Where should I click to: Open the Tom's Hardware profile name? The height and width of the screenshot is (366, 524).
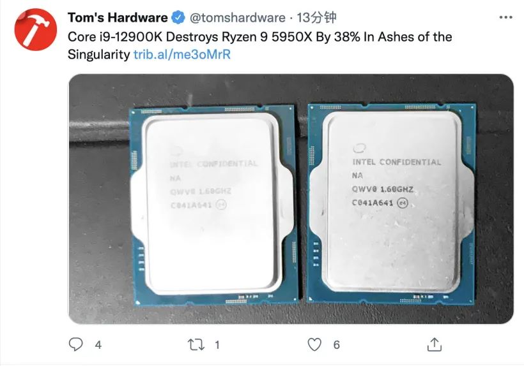pyautogui.click(x=118, y=18)
